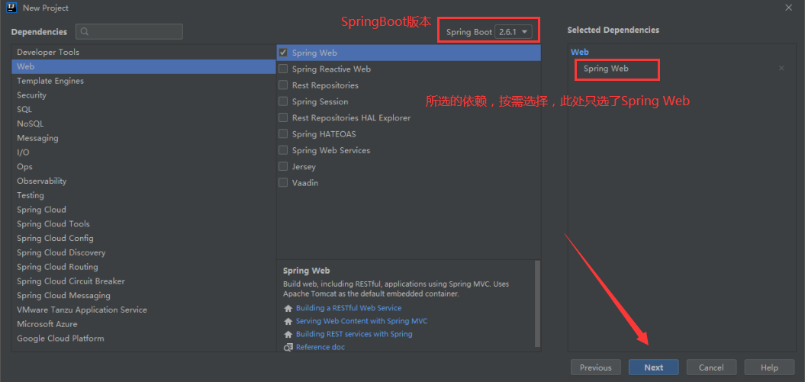Select the SQL category
The height and width of the screenshot is (382, 805).
[x=143, y=110]
